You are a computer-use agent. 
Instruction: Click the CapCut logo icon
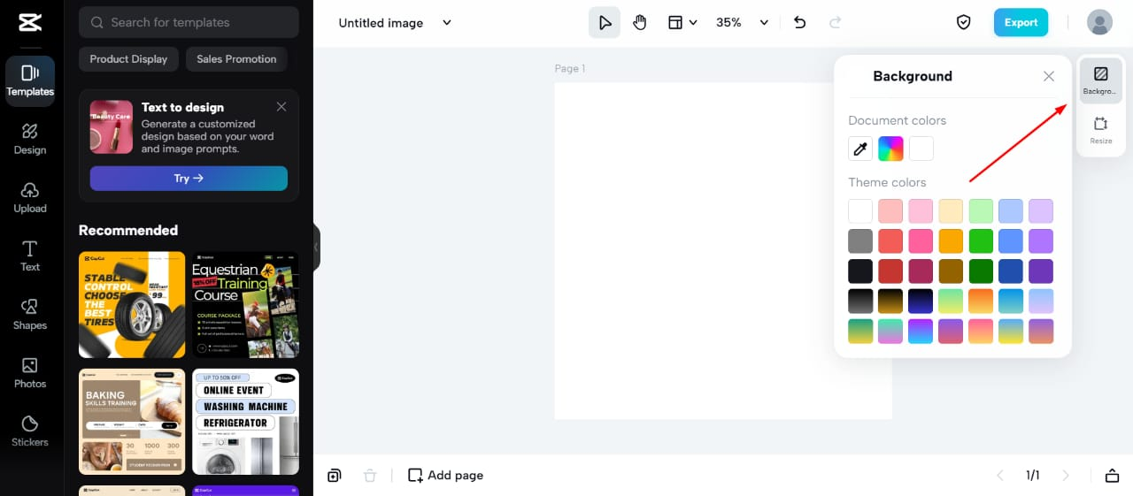tap(29, 22)
